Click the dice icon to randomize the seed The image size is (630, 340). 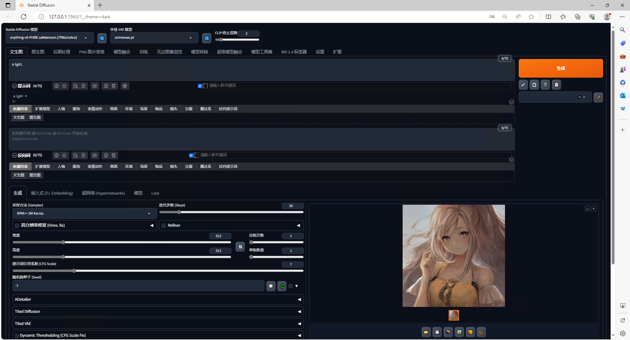pyautogui.click(x=271, y=286)
